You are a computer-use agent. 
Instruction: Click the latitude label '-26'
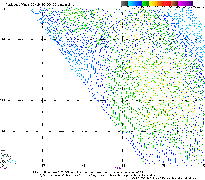tap(2, 100)
